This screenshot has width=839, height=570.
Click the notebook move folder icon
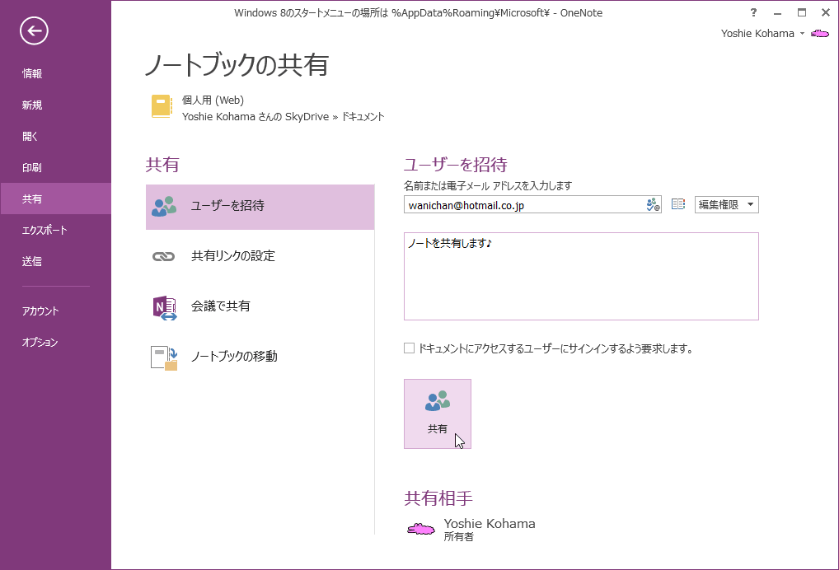coord(164,357)
